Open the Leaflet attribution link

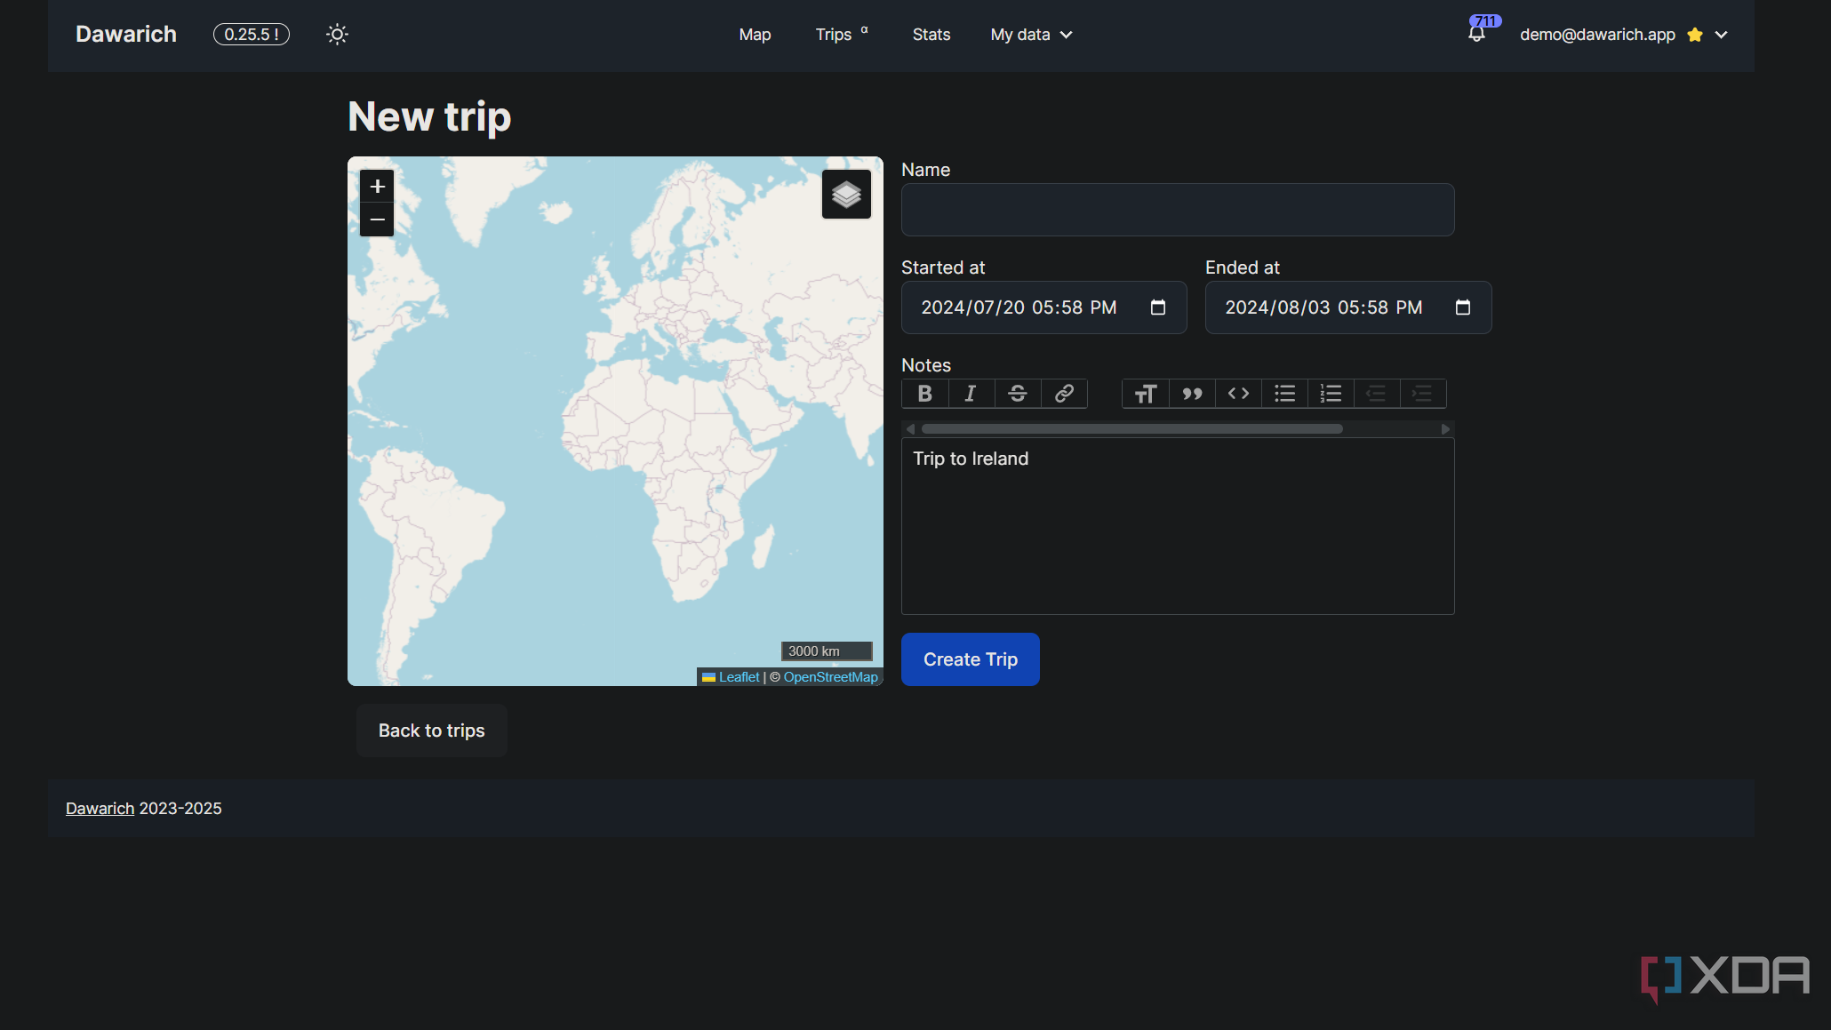tap(739, 677)
